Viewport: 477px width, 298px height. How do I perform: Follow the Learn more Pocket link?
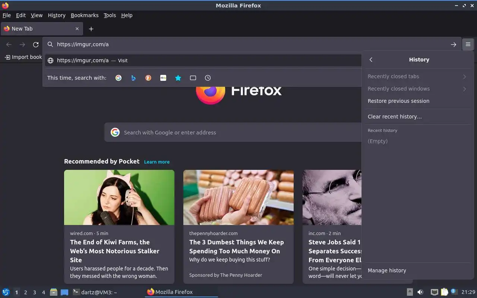pyautogui.click(x=157, y=162)
